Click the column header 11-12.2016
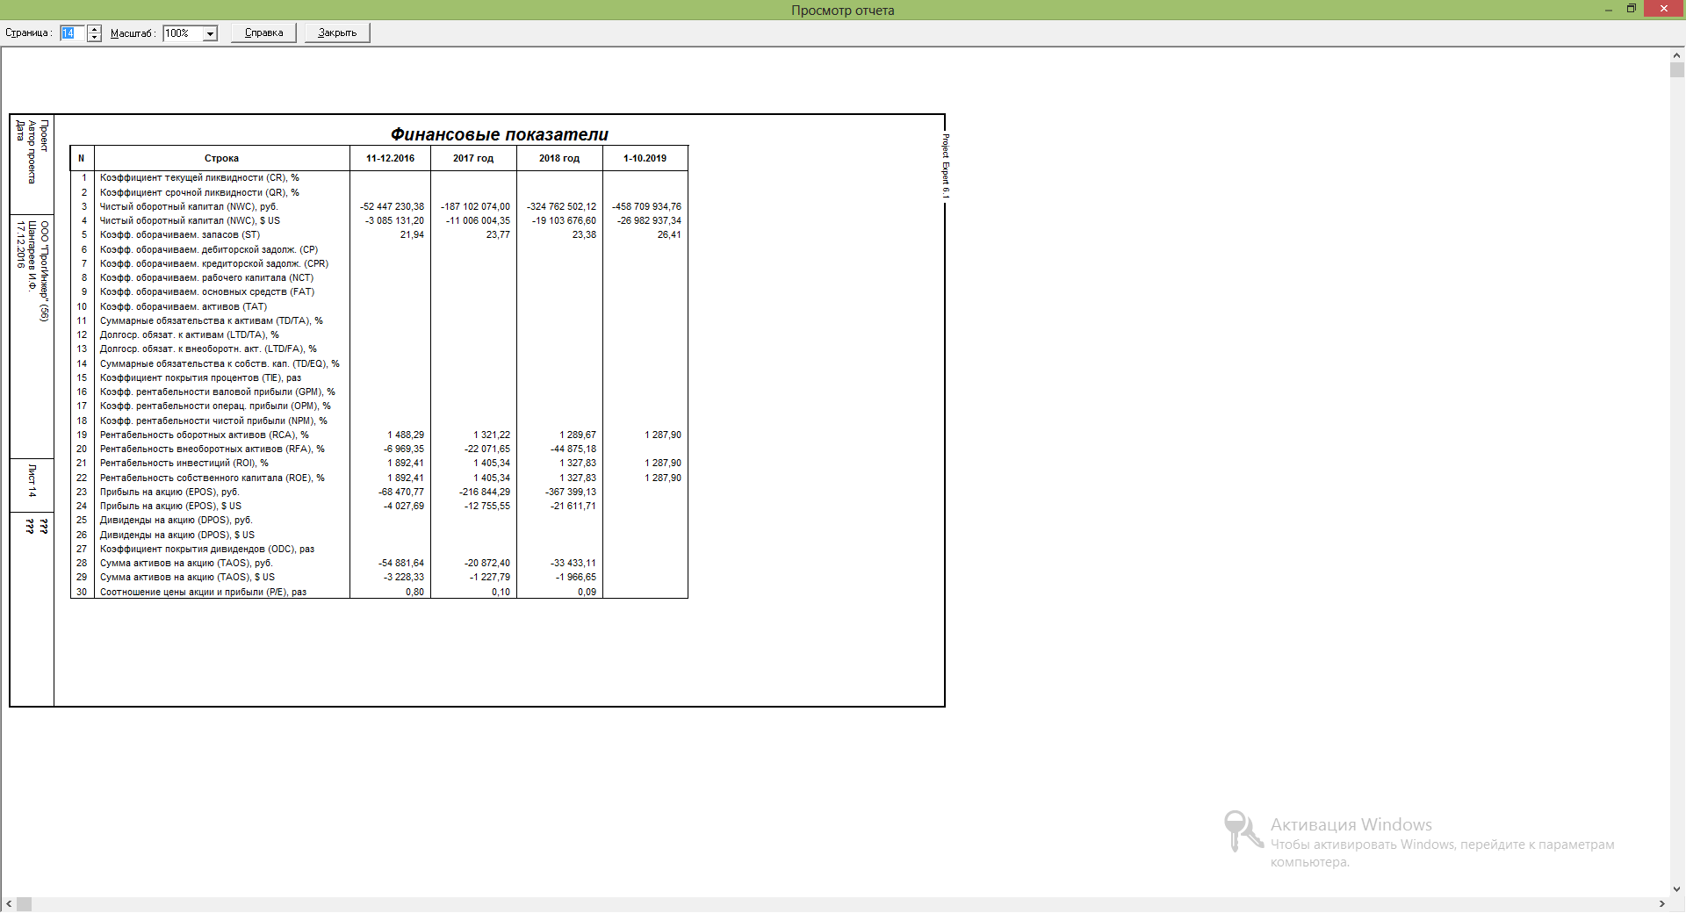The width and height of the screenshot is (1686, 913). tap(390, 158)
